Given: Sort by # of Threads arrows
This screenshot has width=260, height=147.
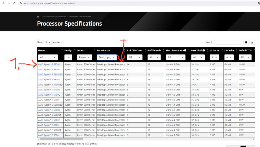Looking at the screenshot, I should click(163, 50).
